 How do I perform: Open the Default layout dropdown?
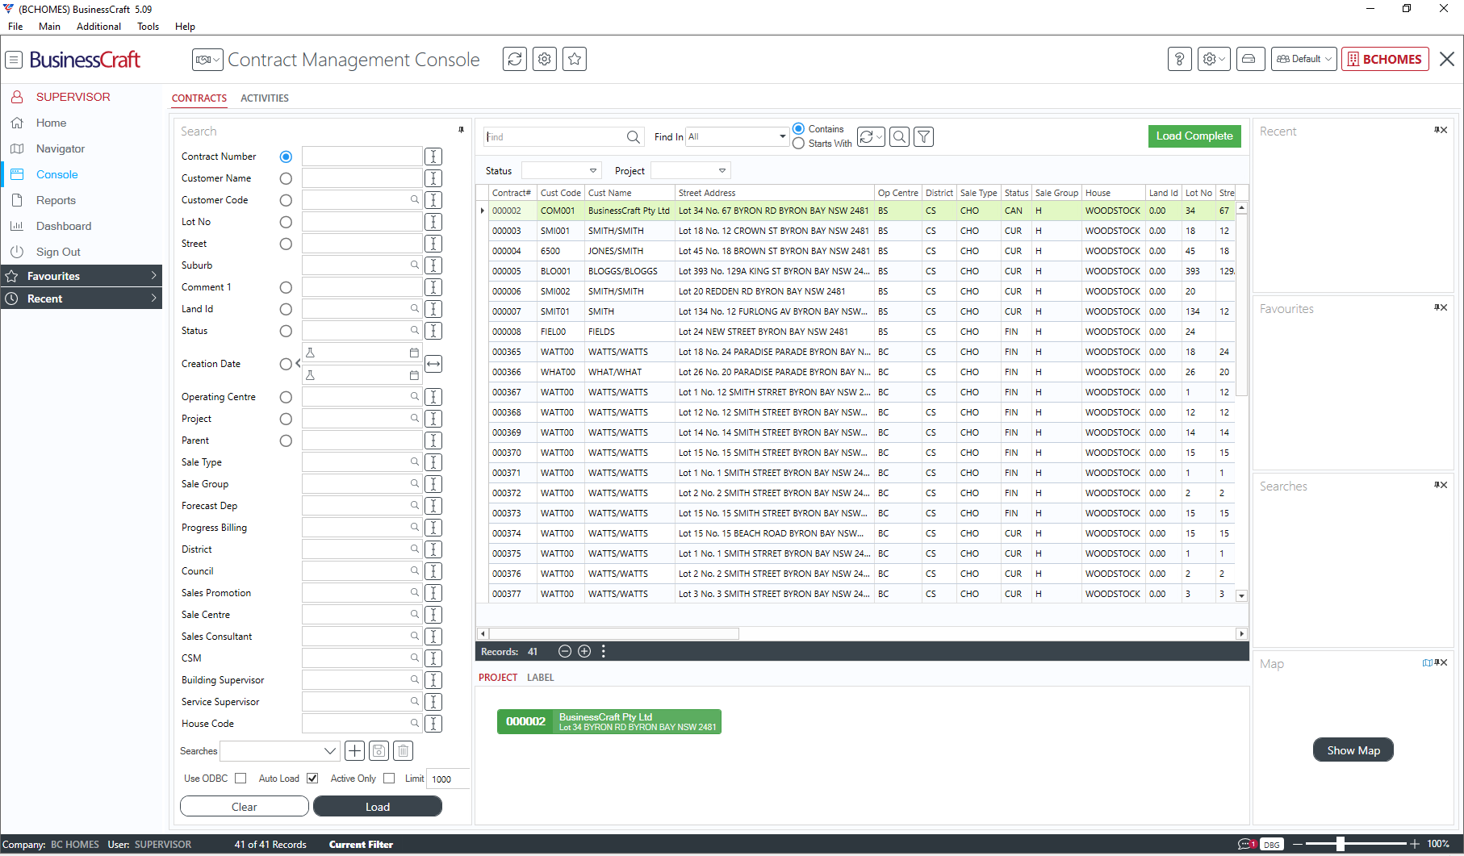coord(1304,59)
